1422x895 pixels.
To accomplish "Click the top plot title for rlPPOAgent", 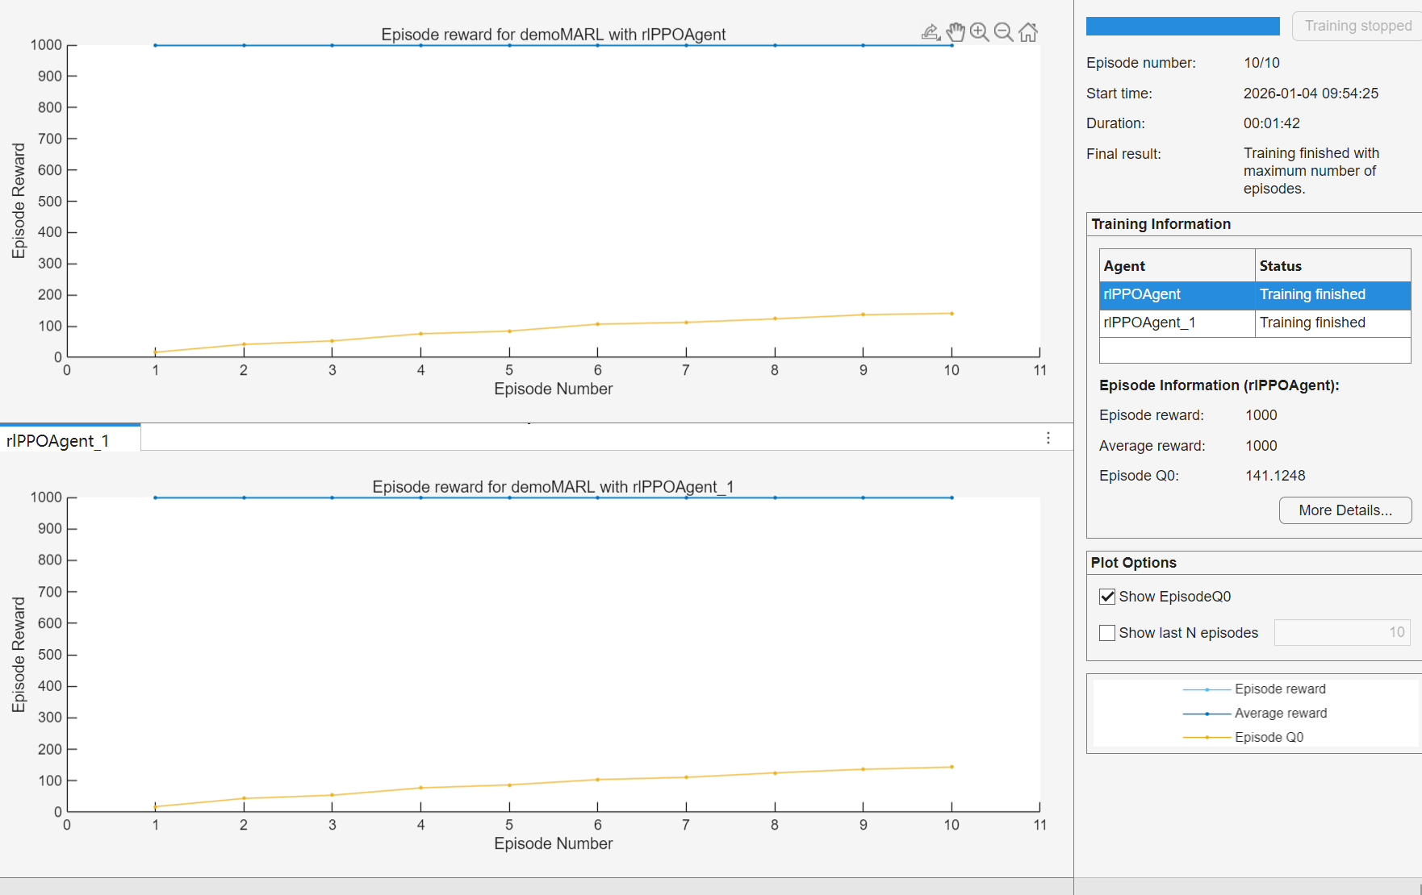I will [x=553, y=35].
